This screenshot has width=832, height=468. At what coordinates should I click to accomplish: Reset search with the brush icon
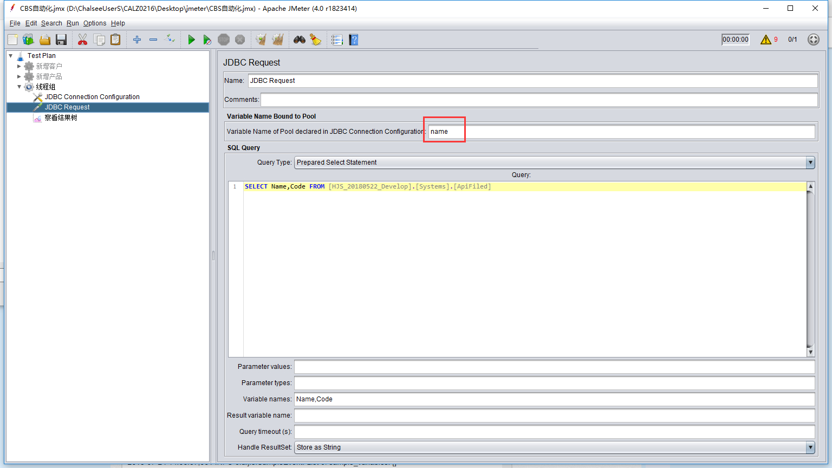click(x=316, y=40)
